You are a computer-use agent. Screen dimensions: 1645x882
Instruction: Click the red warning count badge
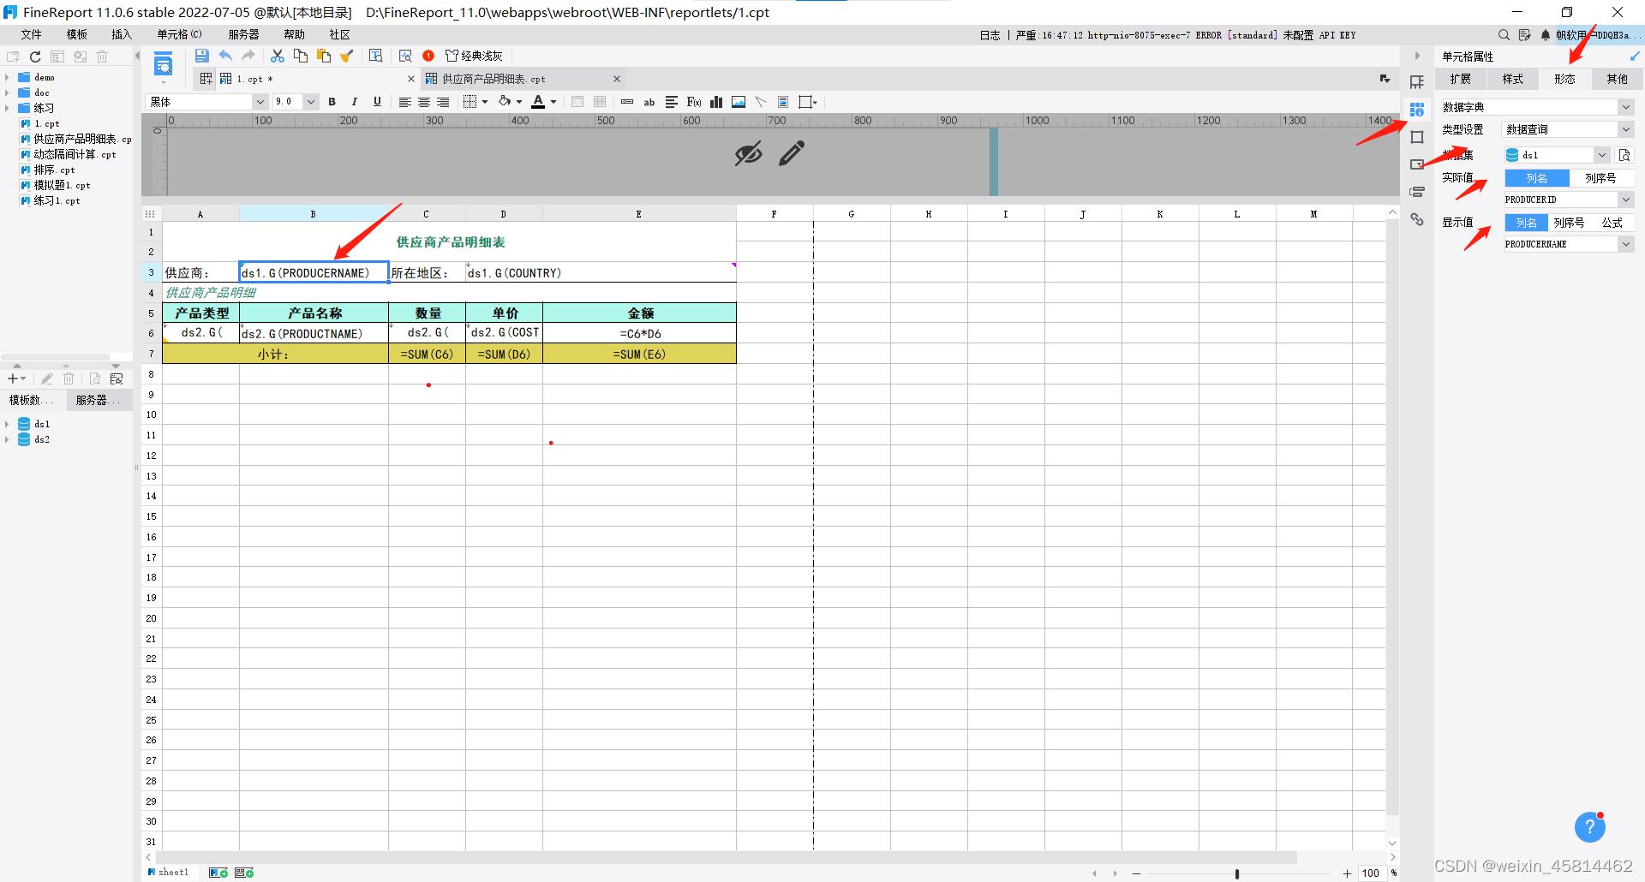point(428,56)
